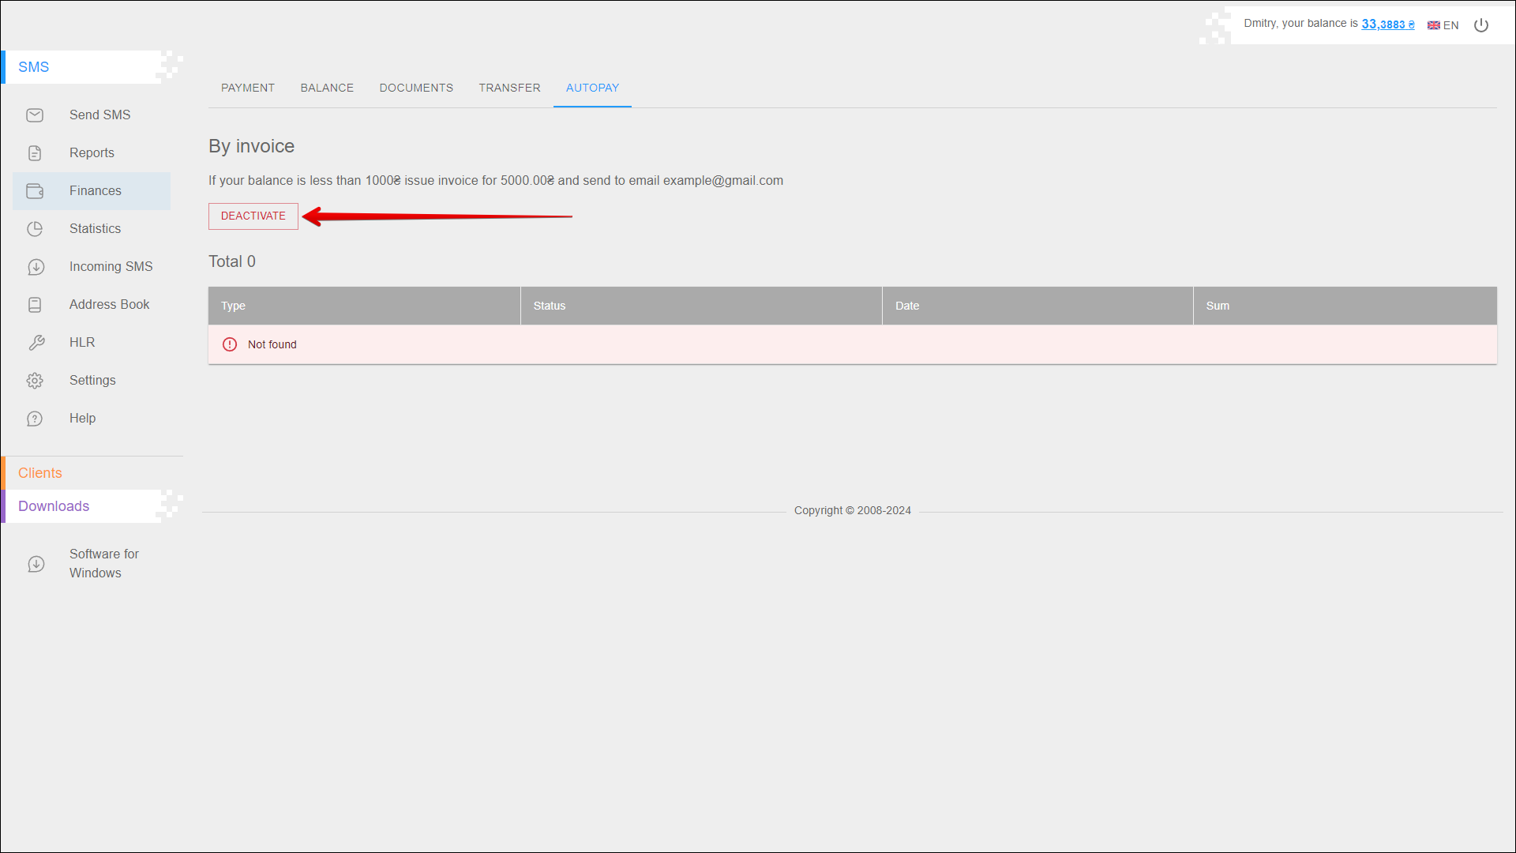
Task: Click the Address Book icon
Action: point(35,305)
